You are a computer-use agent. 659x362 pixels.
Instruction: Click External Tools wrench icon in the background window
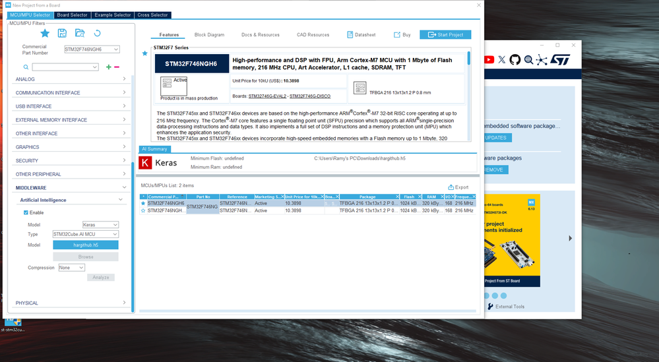click(491, 307)
